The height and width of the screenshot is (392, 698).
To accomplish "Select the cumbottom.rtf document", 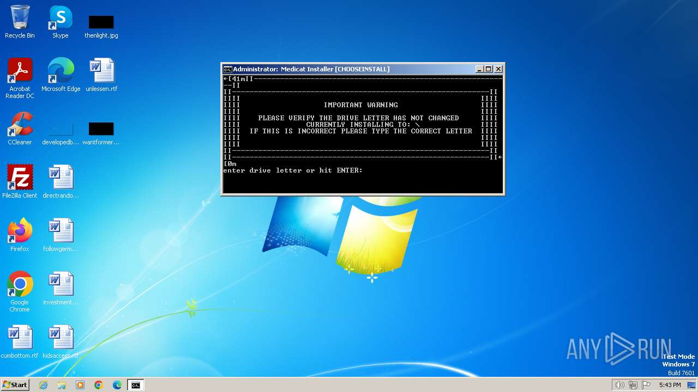I will point(20,342).
